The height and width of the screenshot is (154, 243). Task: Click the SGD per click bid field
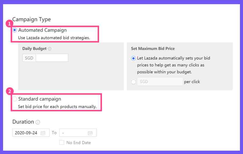coord(160,82)
